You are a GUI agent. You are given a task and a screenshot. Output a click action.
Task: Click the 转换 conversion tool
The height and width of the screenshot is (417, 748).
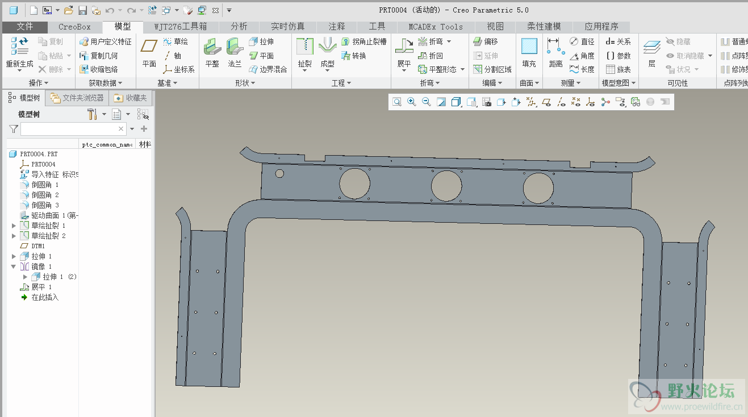[x=354, y=56]
